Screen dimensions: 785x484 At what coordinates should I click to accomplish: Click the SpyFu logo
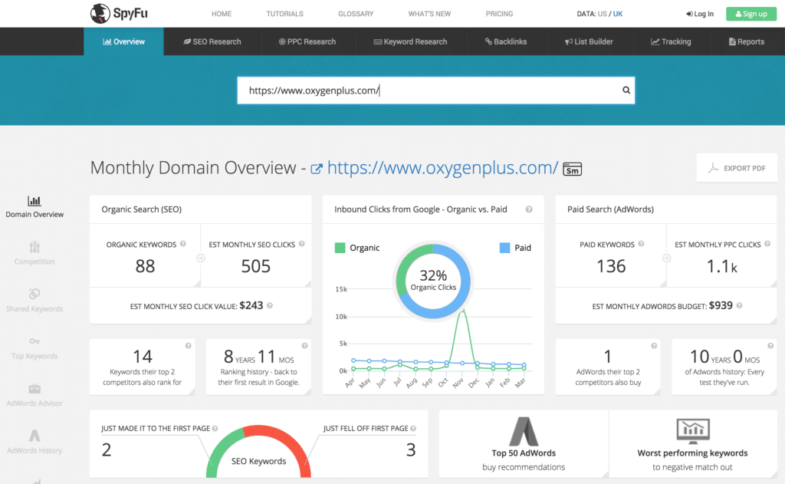[119, 14]
